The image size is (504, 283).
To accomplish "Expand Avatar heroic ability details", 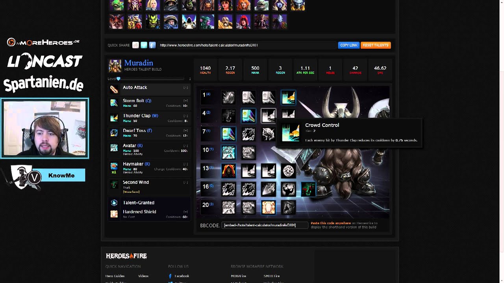I will pyautogui.click(x=185, y=146).
